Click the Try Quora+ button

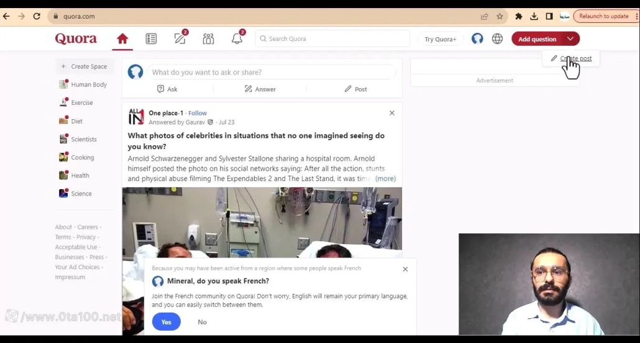[x=440, y=39]
